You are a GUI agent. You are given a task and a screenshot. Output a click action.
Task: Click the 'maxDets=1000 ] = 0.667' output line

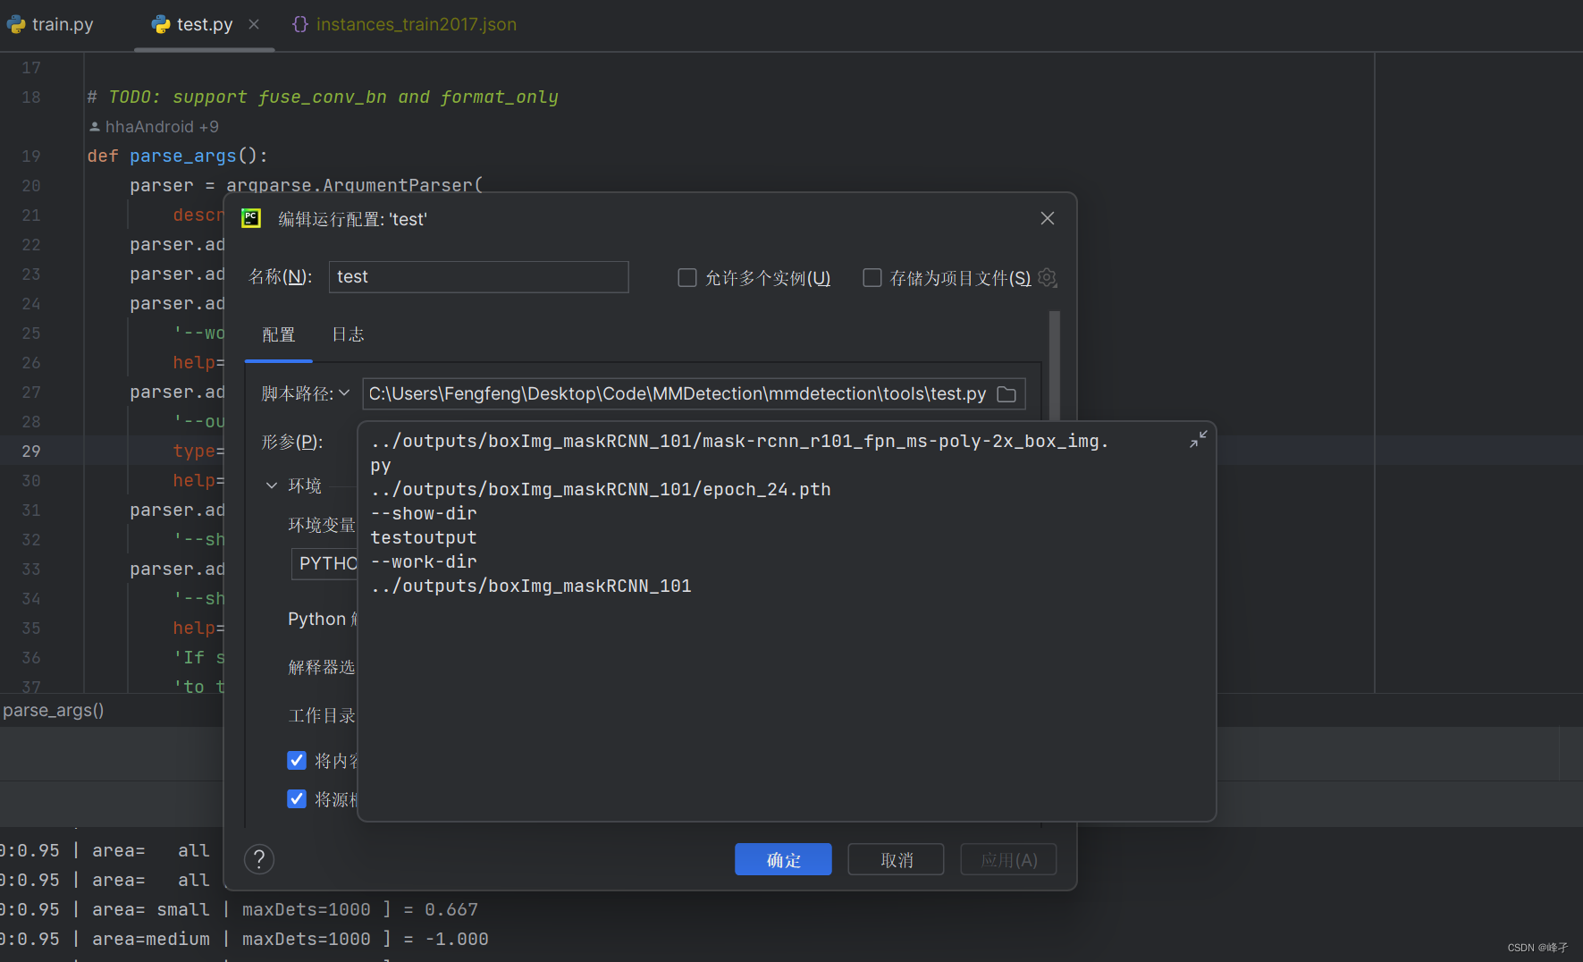(x=360, y=909)
